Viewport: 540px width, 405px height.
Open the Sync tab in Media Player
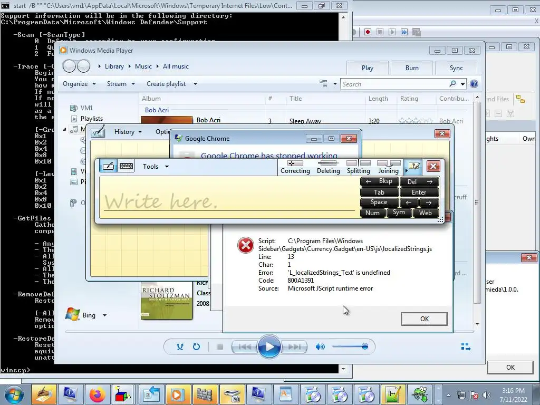click(456, 68)
